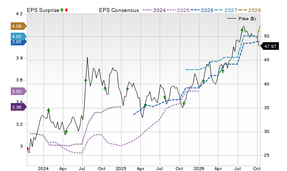Click the Apr label following 2024
This screenshot has height=171, width=287.
[x=63, y=168]
